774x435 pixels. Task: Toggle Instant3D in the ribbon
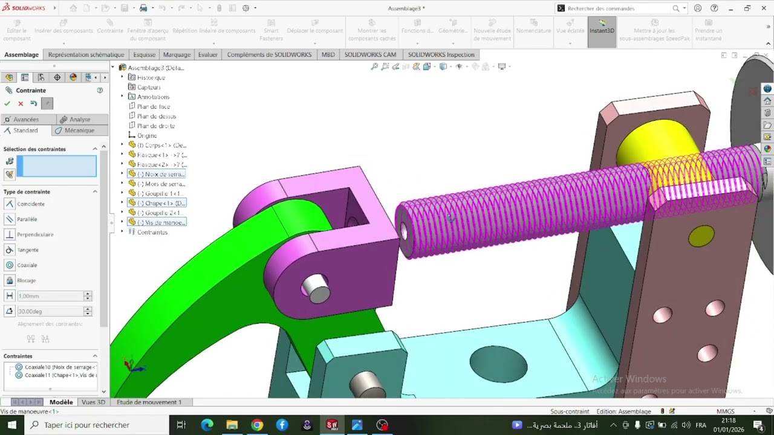coord(602,31)
